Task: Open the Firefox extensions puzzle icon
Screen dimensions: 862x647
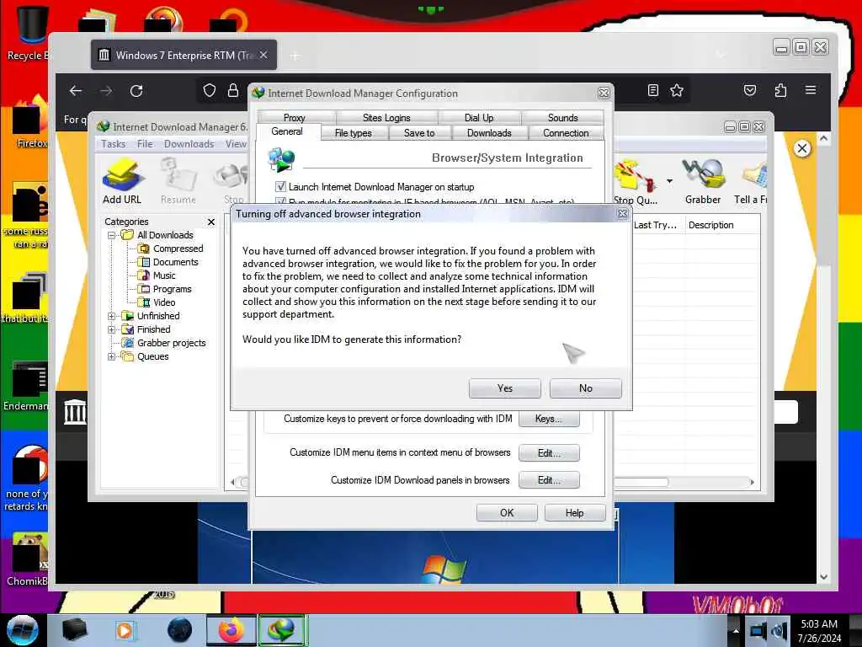Action: pyautogui.click(x=780, y=90)
